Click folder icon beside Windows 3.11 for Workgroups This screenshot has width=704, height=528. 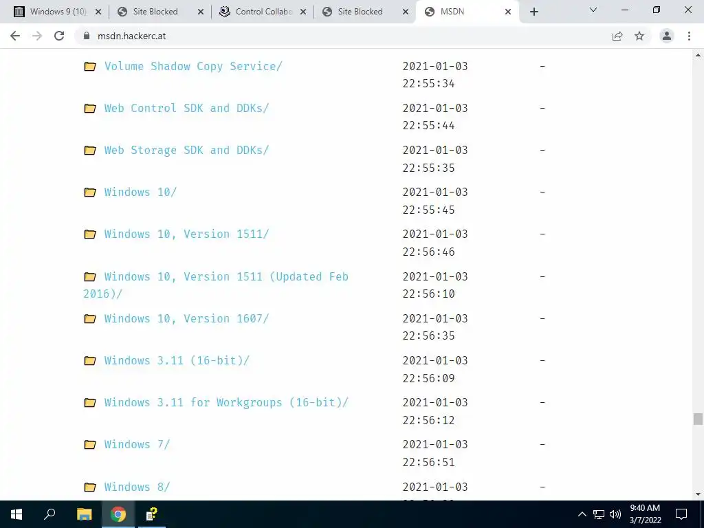[90, 403]
